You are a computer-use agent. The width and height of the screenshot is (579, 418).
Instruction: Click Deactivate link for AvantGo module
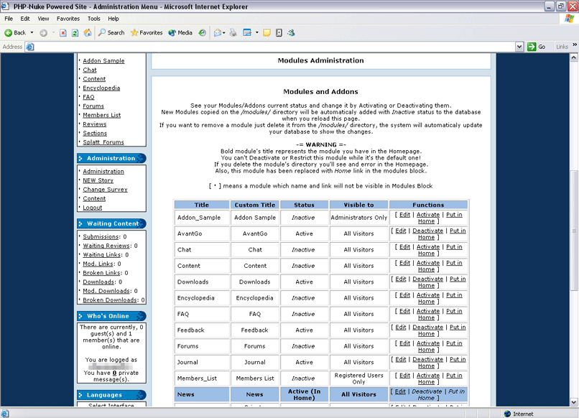click(427, 231)
